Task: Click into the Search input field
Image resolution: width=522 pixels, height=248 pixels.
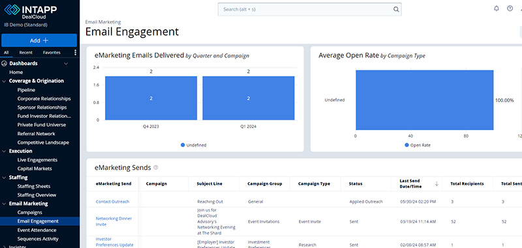Action: 305,9
